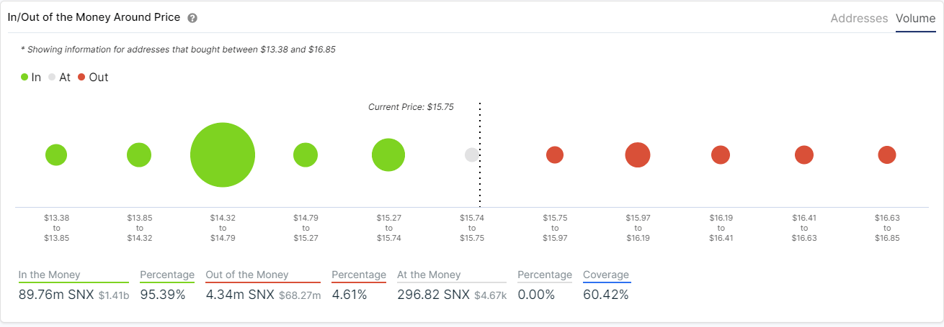The image size is (944, 327).
Task: Click the green bubble for $15.27 to $15.74
Action: point(388,155)
